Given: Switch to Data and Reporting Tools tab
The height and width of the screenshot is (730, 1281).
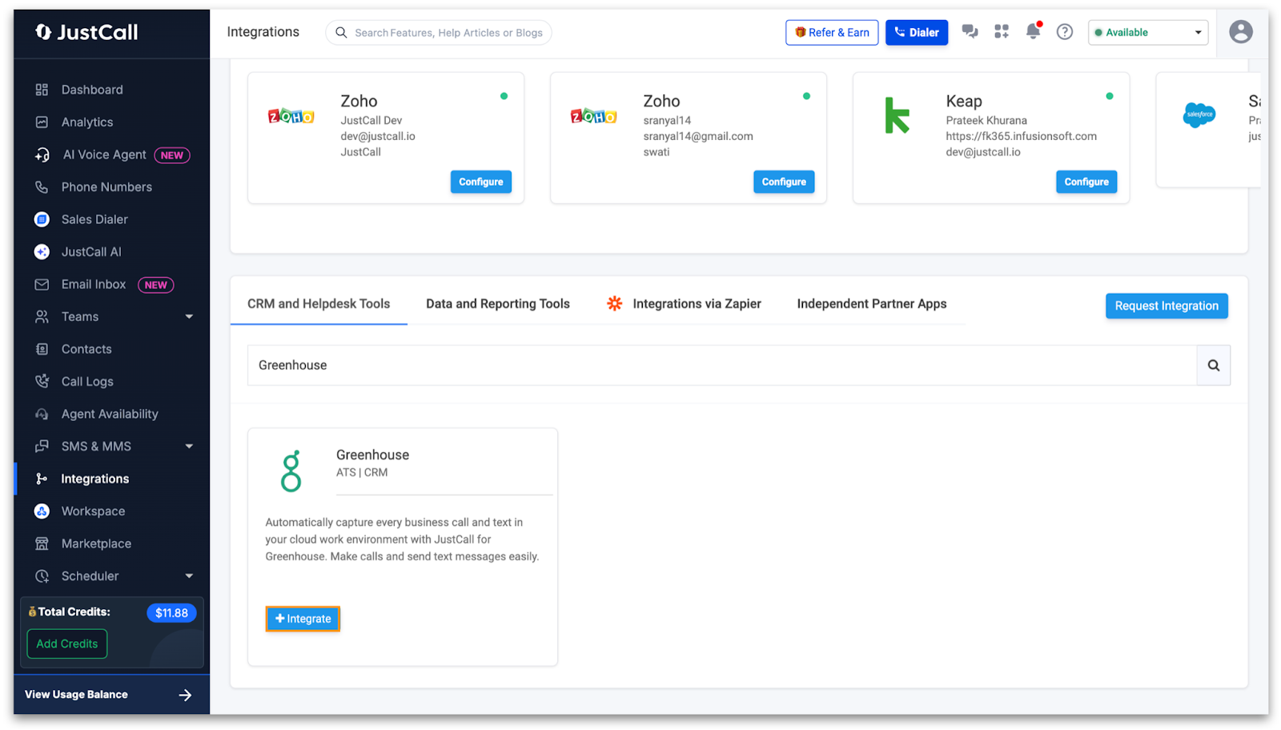Looking at the screenshot, I should coord(498,304).
